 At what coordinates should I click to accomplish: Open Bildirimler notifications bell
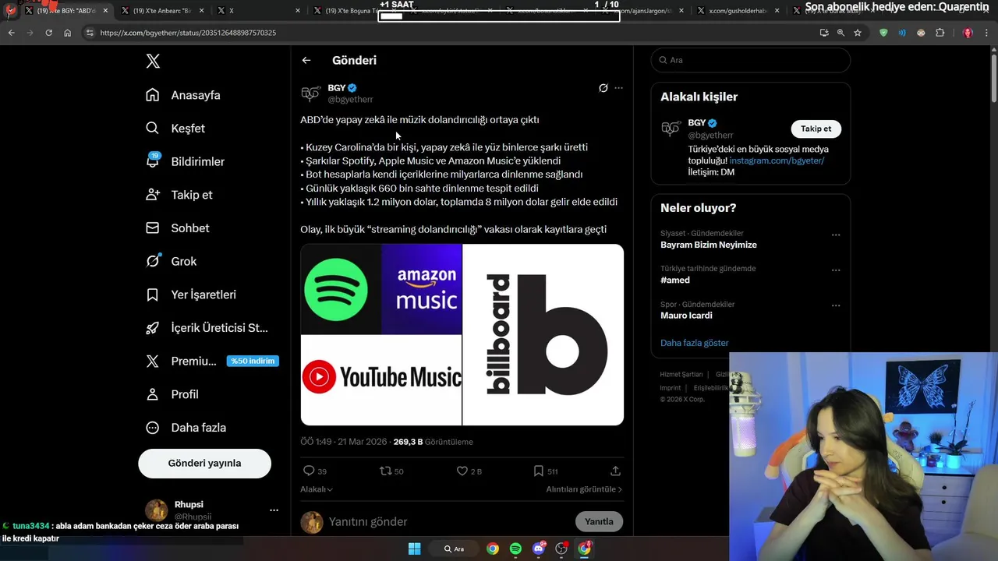(185, 161)
